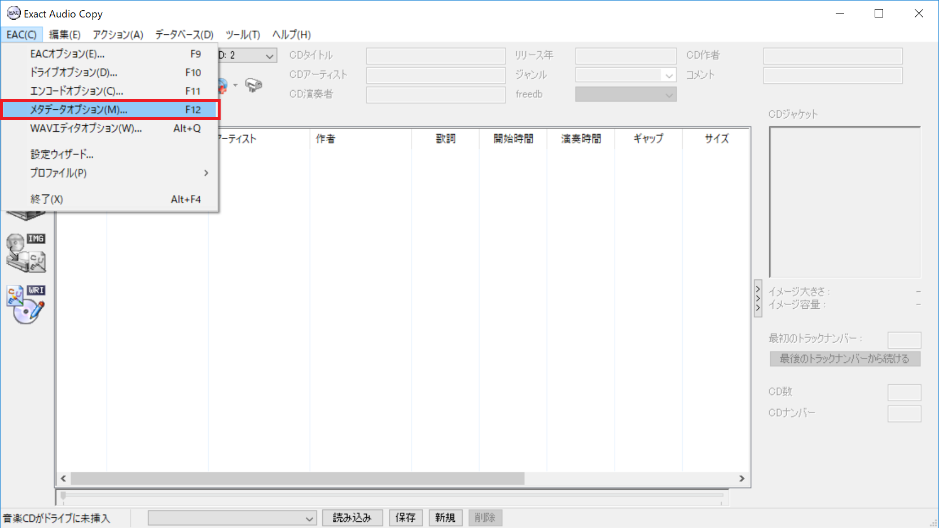Viewport: 939px width, 528px height.
Task: Click the 歌詞 column header
Action: coord(445,139)
